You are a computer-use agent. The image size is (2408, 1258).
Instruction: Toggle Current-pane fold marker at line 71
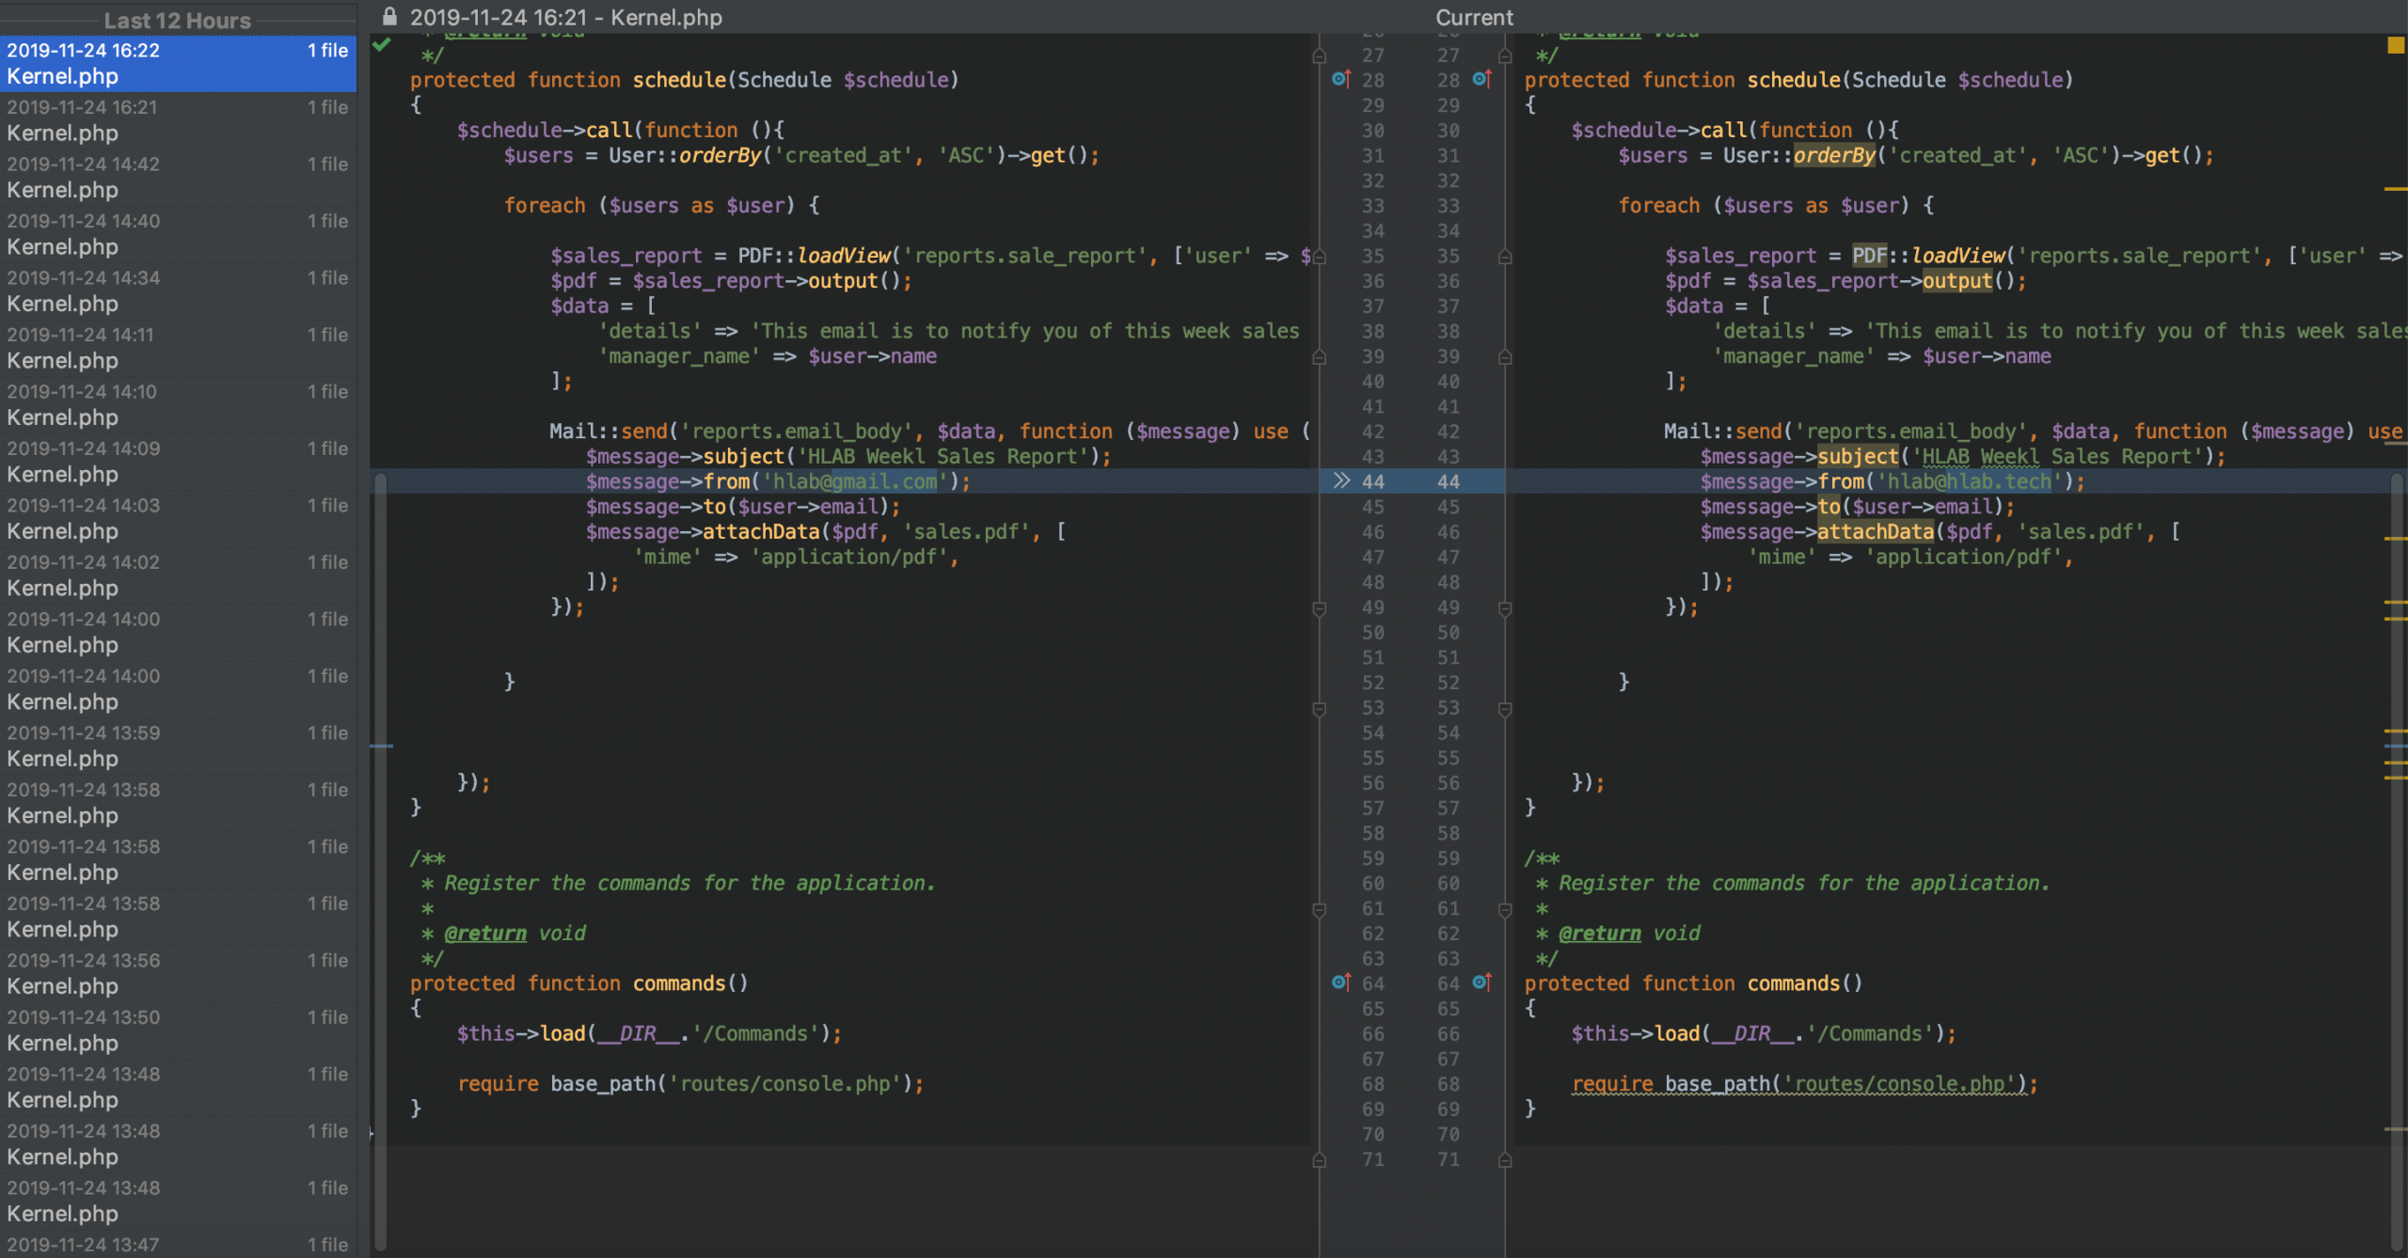click(1505, 1160)
